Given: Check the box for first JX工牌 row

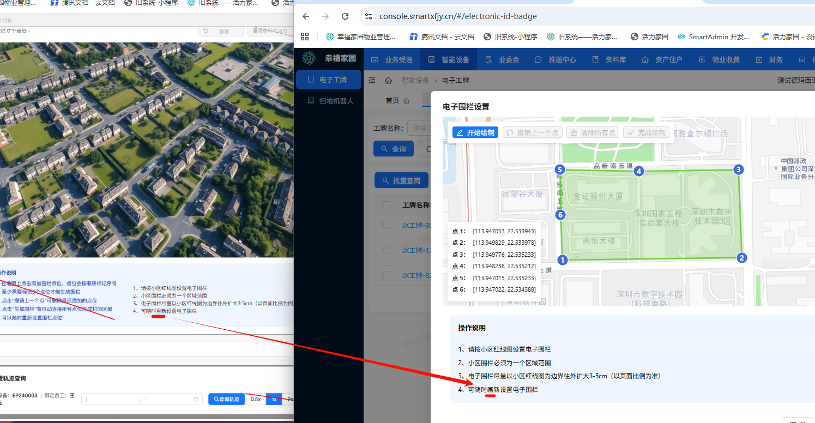Looking at the screenshot, I should 387,225.
